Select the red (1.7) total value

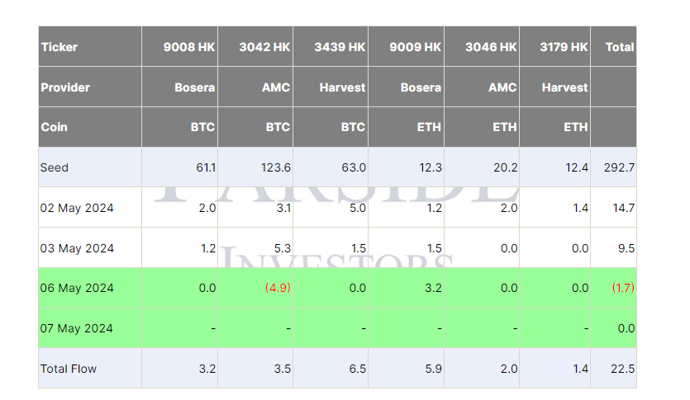pyautogui.click(x=623, y=288)
